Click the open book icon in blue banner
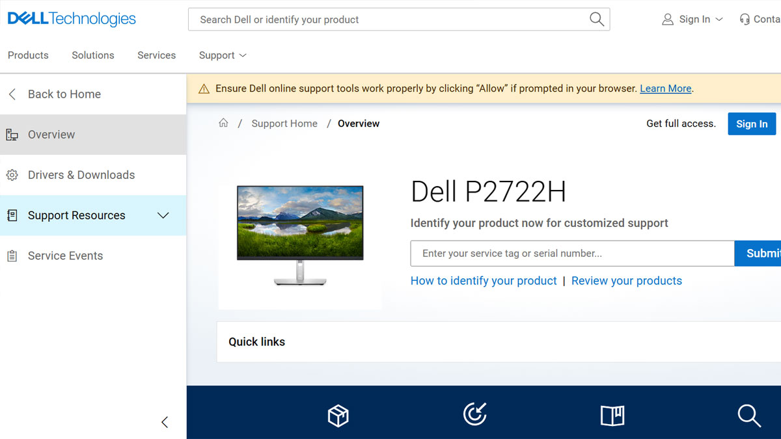 (x=612, y=415)
